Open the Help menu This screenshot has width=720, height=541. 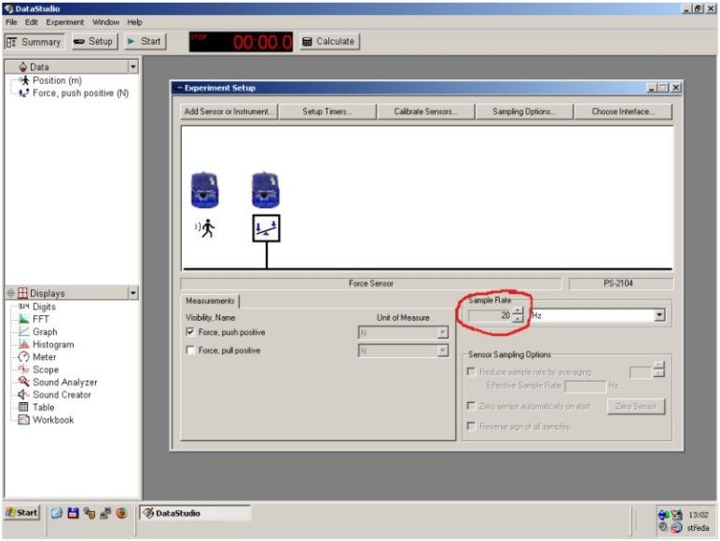(134, 22)
